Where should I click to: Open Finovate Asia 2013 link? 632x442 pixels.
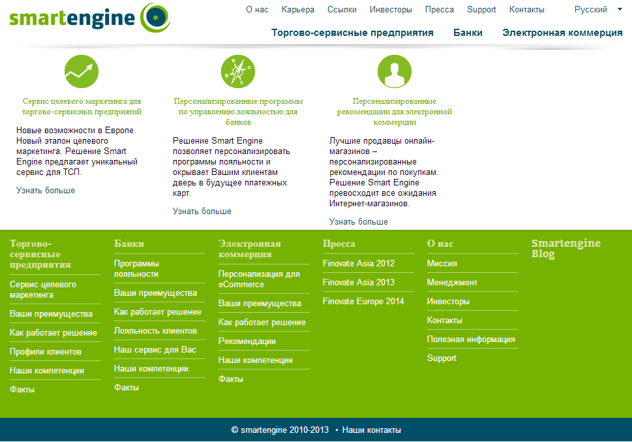point(359,282)
